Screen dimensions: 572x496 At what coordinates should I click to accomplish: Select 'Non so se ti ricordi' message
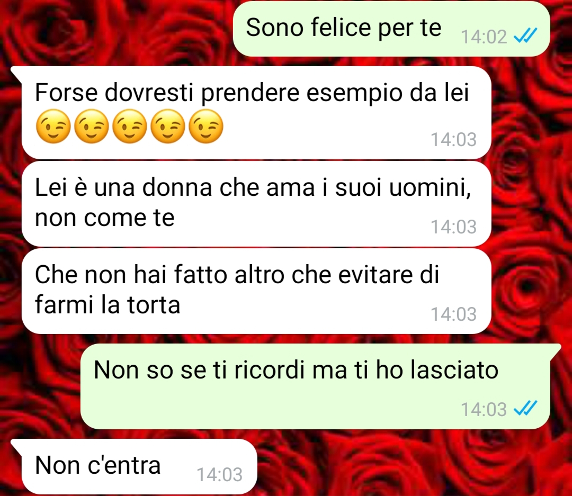coord(316,386)
